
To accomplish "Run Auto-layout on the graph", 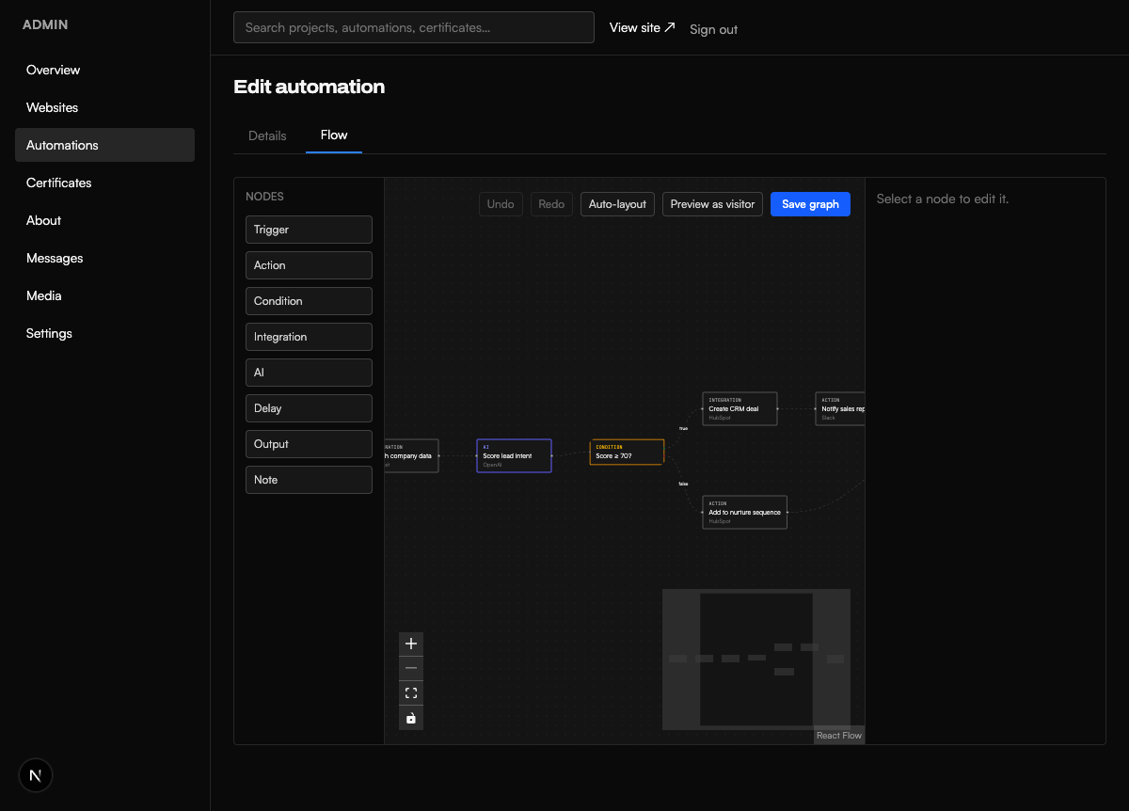I will pos(617,204).
